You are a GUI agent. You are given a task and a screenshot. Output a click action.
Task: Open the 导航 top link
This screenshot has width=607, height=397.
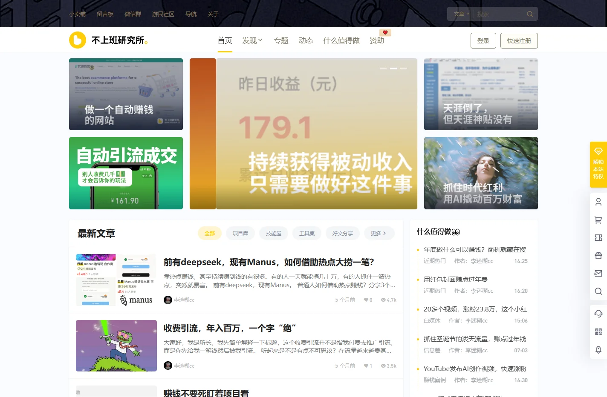pyautogui.click(x=191, y=14)
